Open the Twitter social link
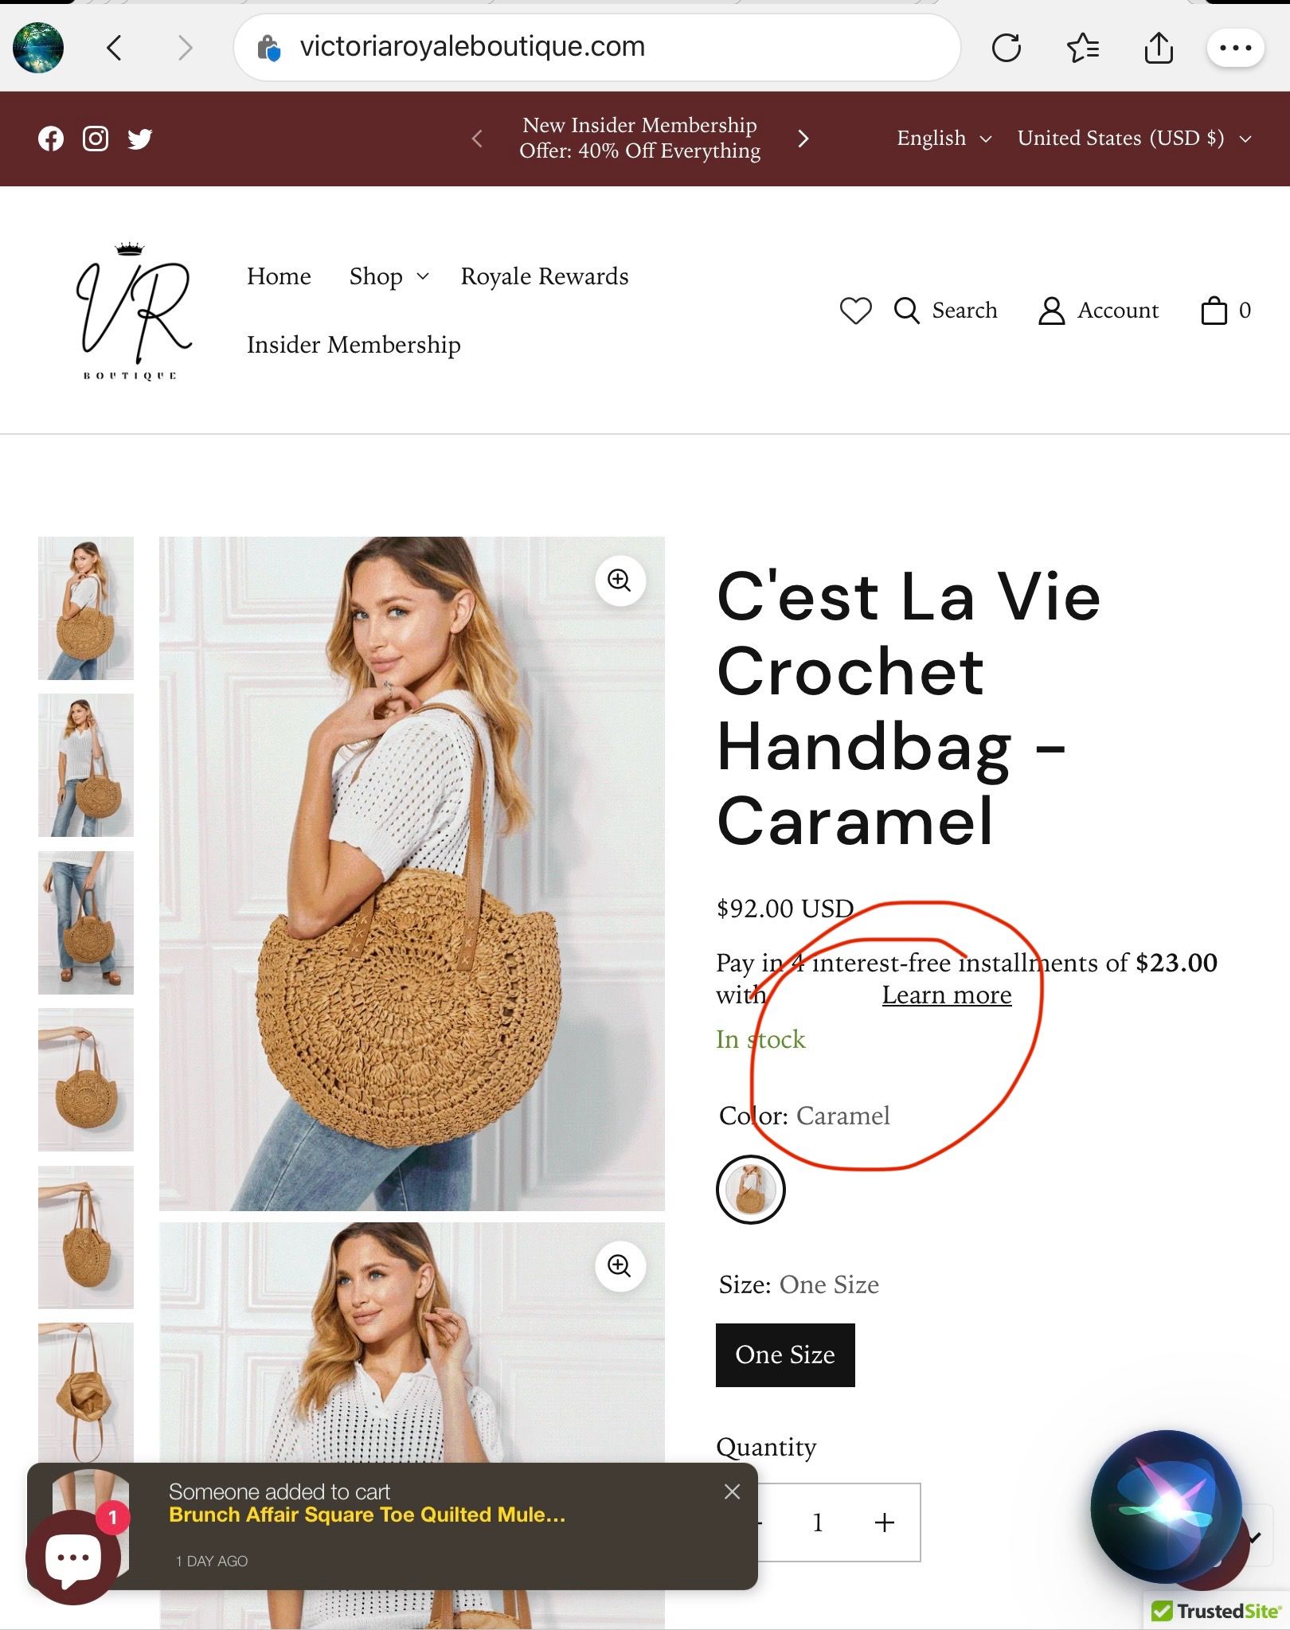This screenshot has height=1630, width=1290. (x=140, y=139)
